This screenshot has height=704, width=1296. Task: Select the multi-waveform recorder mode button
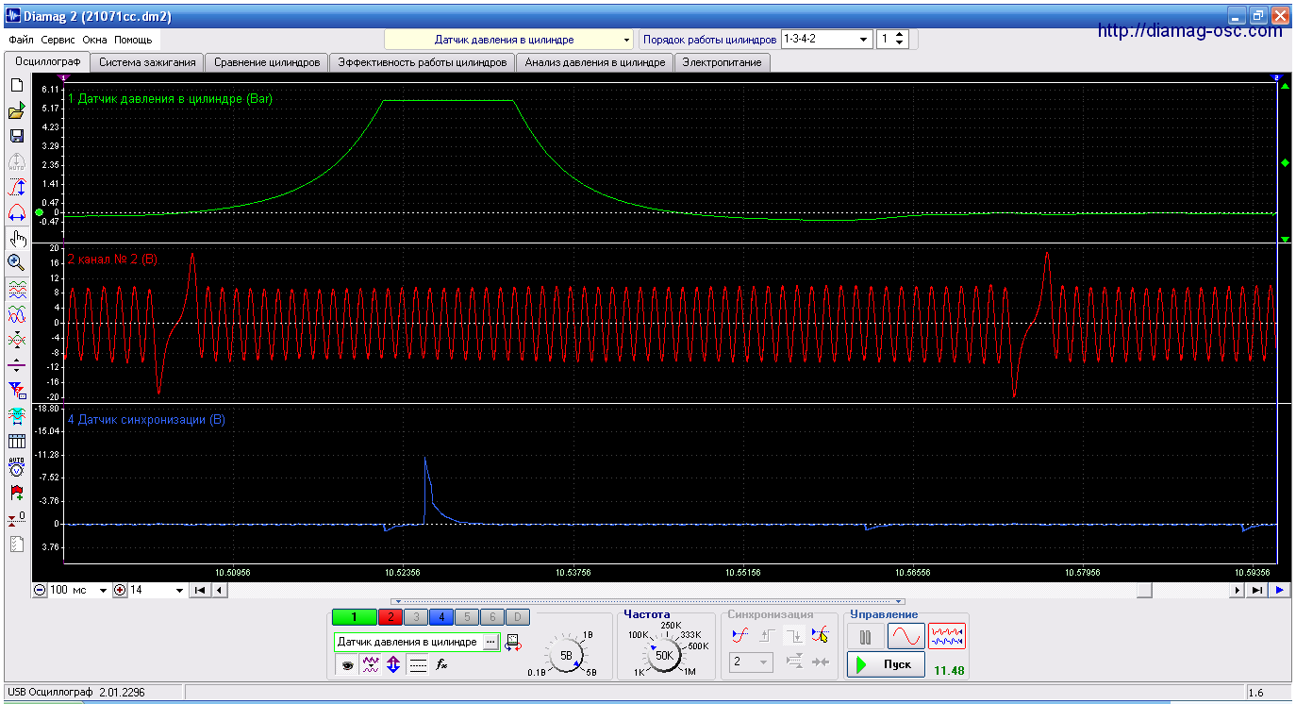947,637
